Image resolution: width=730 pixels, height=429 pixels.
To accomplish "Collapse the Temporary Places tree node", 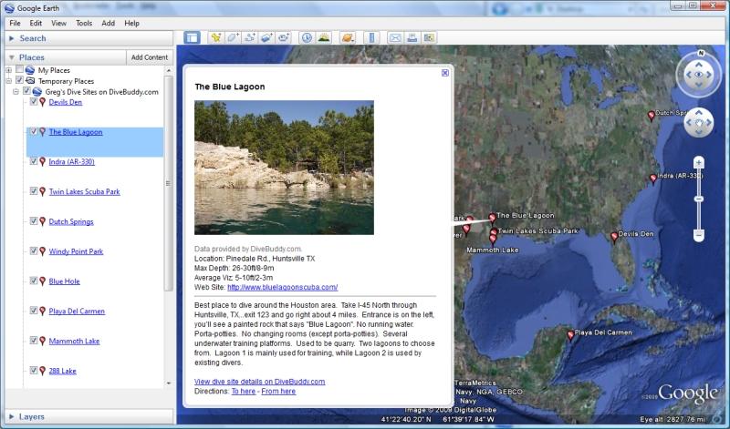I will click(8, 81).
